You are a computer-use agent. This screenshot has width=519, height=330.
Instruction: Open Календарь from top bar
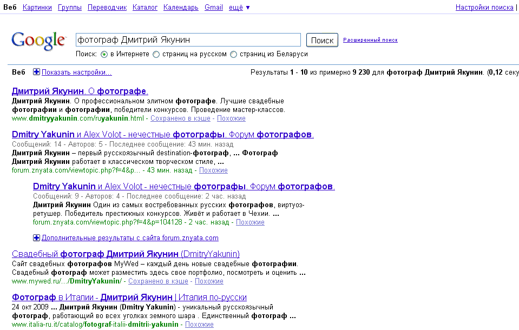[x=181, y=8]
